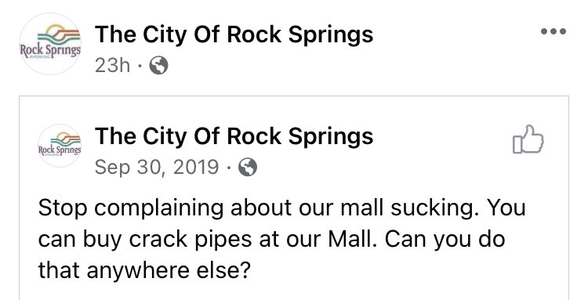Click the phrase 'Can you do' in post
The height and width of the screenshot is (300, 588).
(445, 240)
